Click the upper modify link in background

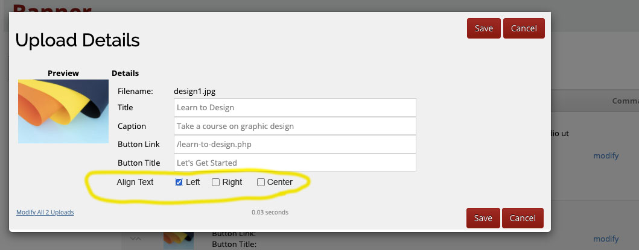tap(606, 155)
